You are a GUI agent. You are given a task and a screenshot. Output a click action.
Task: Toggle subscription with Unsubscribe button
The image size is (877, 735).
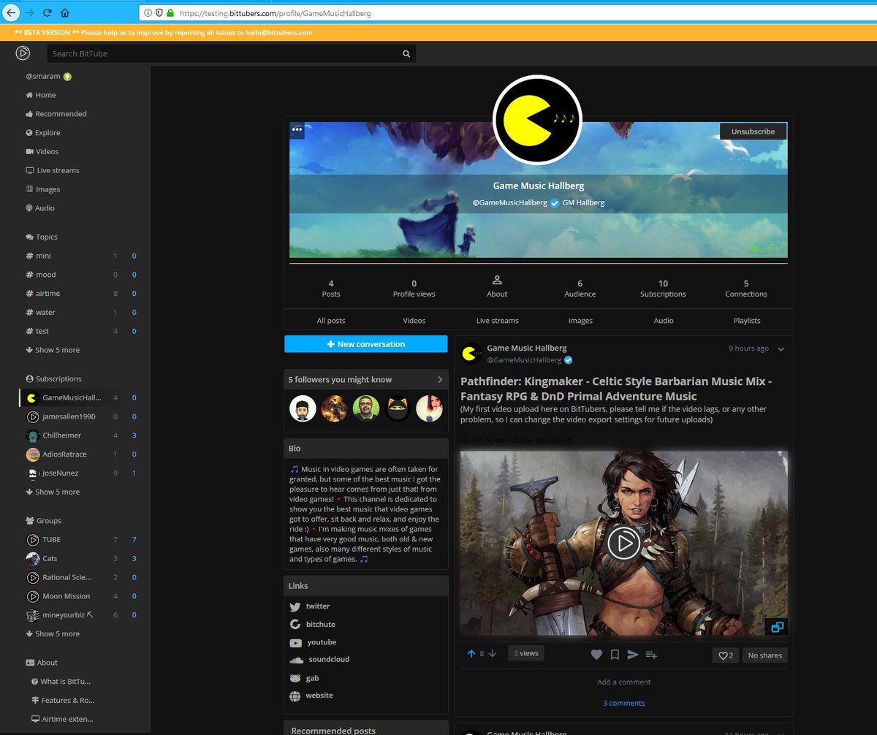[x=753, y=132]
